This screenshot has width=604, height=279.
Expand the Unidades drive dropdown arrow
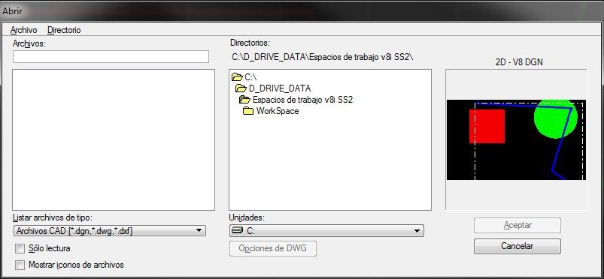click(417, 231)
